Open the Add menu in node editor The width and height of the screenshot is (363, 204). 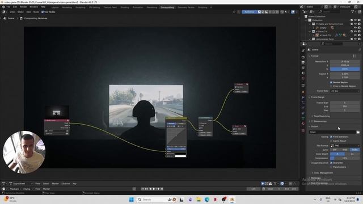point(28,12)
